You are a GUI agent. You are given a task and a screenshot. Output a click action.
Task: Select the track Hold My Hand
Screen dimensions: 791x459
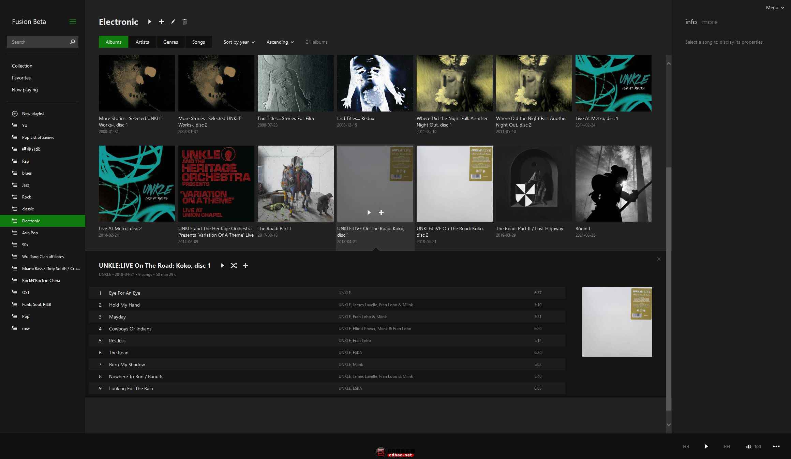pos(327,305)
